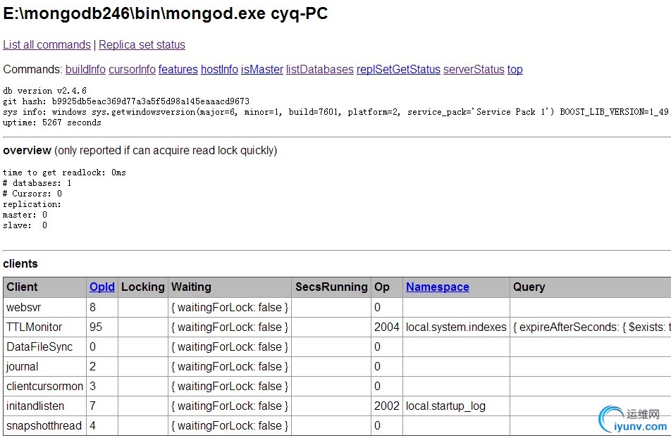This screenshot has height=438, width=671.
Task: Click the iyunv.com watermark logo
Action: (632, 420)
